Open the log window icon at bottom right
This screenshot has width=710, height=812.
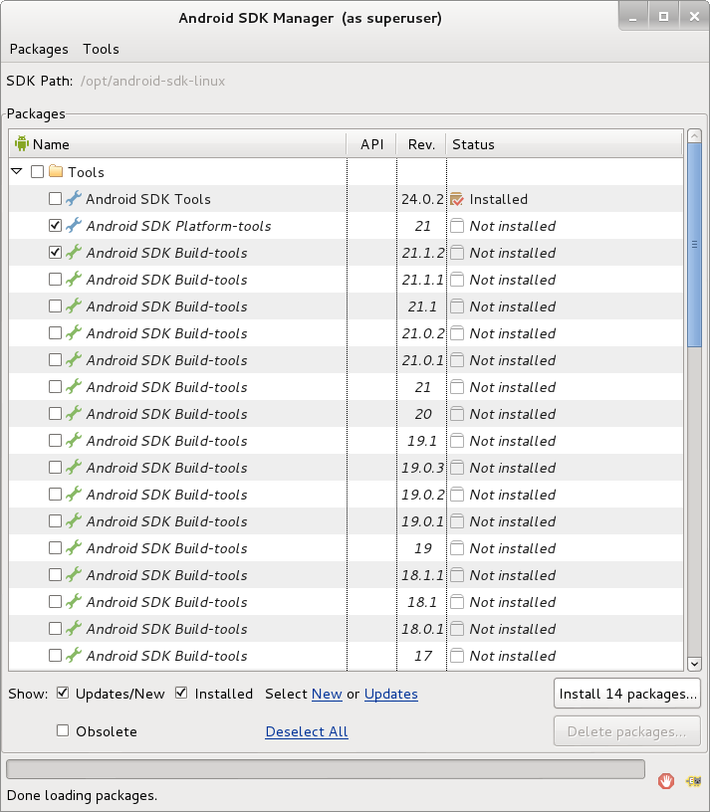[x=693, y=780]
